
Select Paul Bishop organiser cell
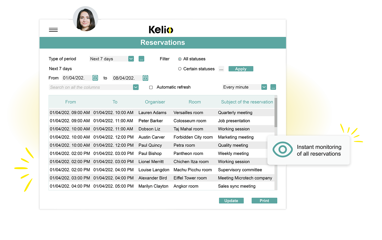pos(150,153)
